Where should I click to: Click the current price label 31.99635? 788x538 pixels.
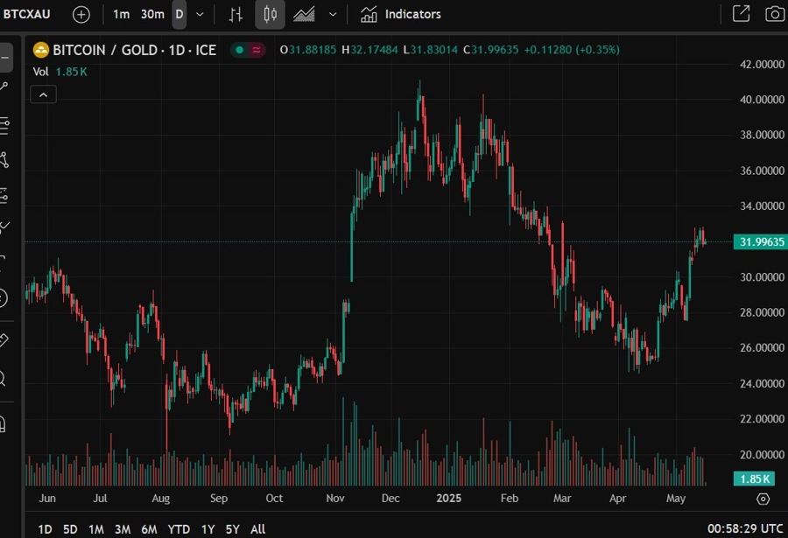pos(762,241)
